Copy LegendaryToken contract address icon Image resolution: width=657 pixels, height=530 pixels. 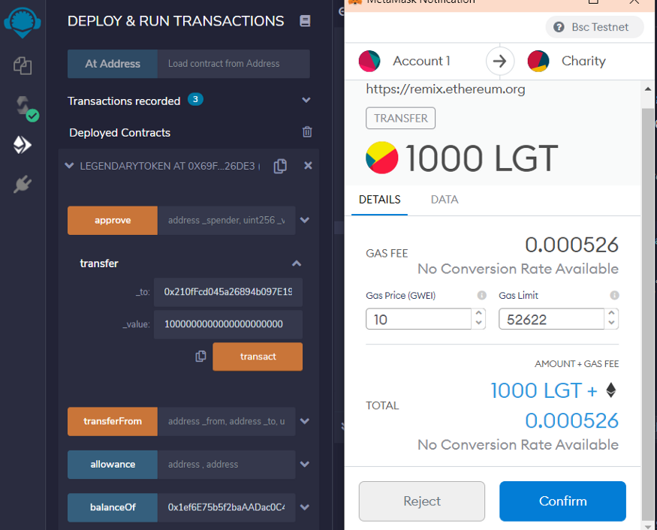point(280,166)
